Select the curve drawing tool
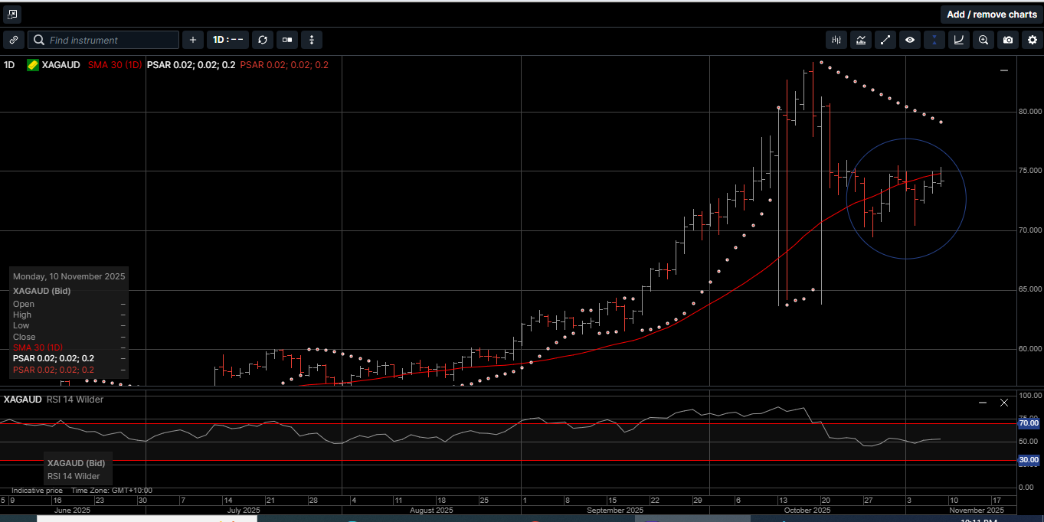Image resolution: width=1044 pixels, height=522 pixels. (958, 39)
